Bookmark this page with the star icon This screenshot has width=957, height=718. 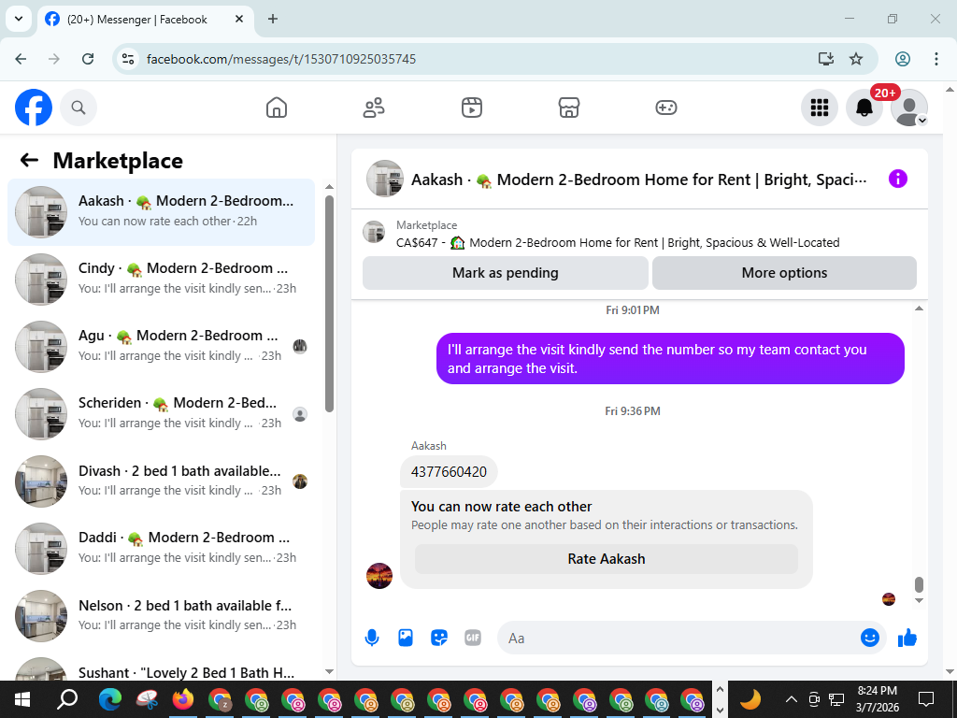pos(856,59)
